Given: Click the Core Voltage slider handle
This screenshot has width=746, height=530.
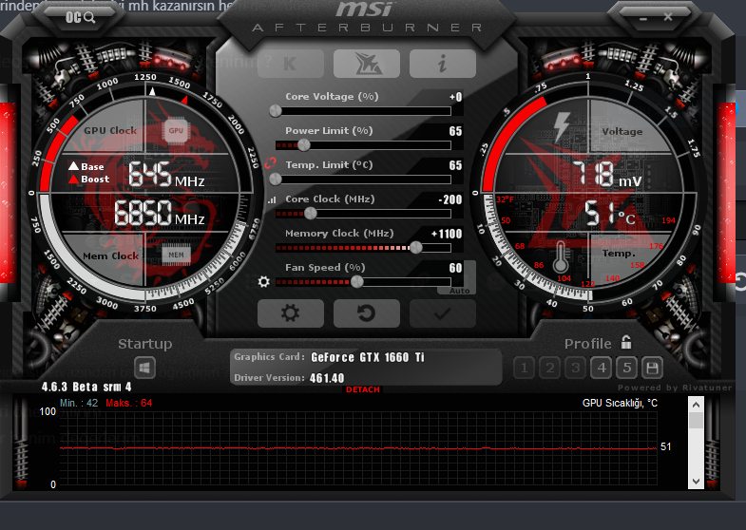Looking at the screenshot, I should [276, 111].
